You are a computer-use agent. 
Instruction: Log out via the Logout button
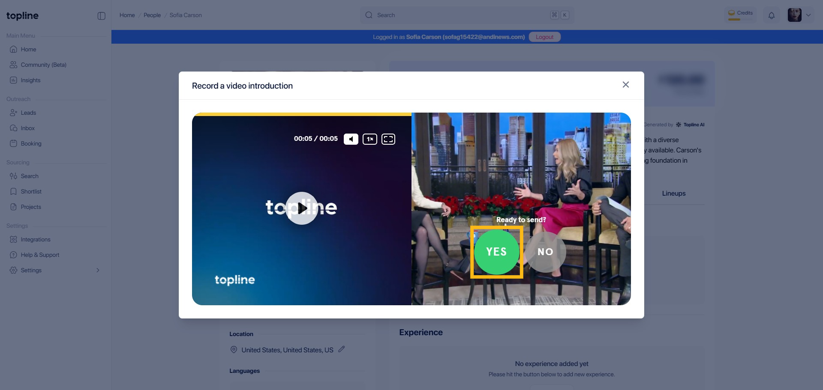coord(544,37)
